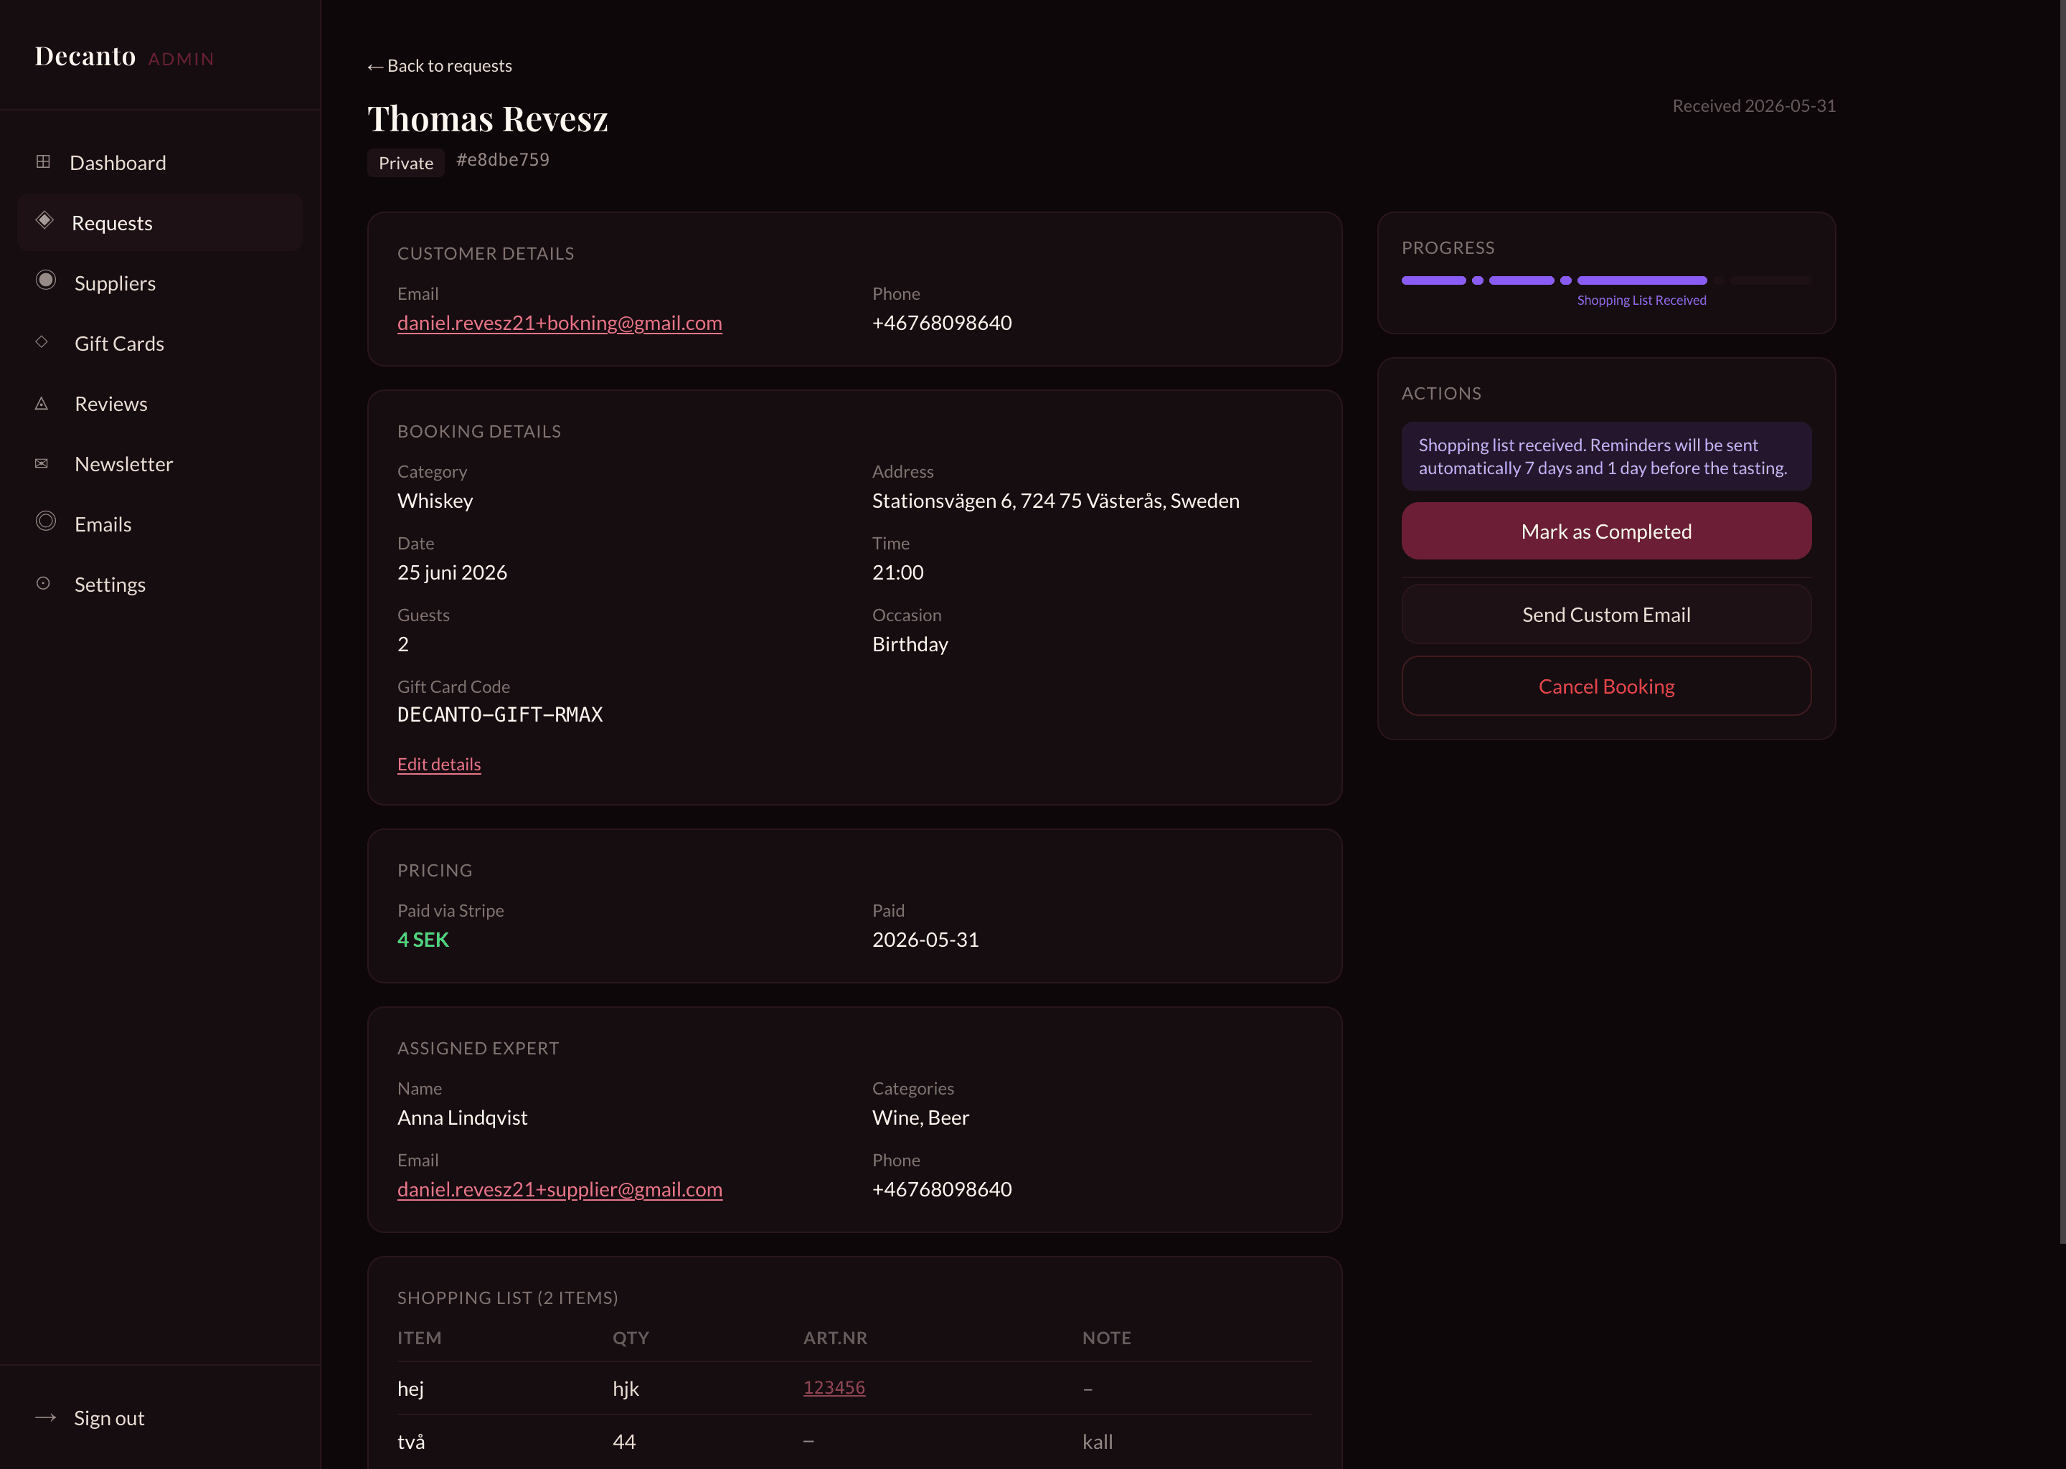Click the time value 21:00
Image resolution: width=2066 pixels, height=1469 pixels.
click(897, 572)
